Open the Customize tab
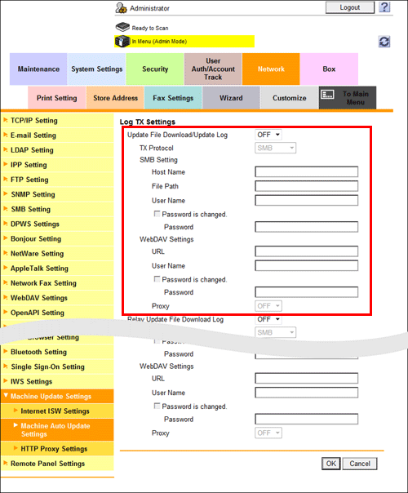This screenshot has height=493, width=408. coord(289,98)
